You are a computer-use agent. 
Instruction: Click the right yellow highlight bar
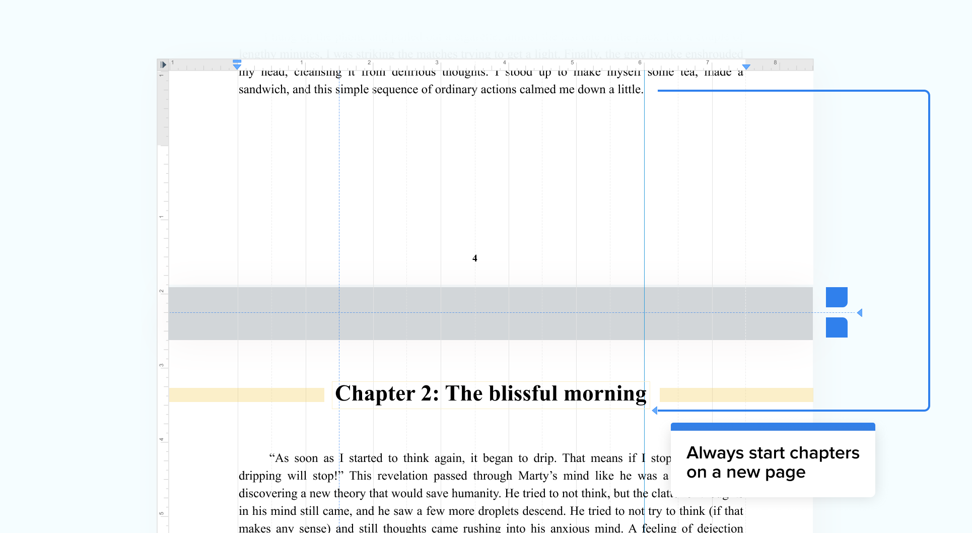(x=736, y=395)
